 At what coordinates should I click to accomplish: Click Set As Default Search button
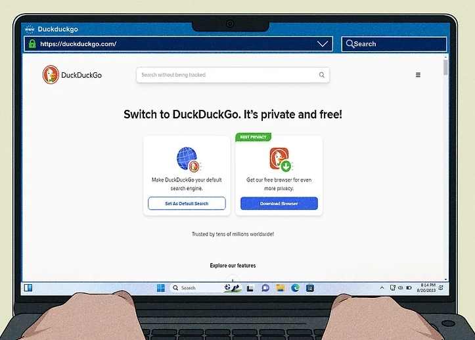[187, 203]
